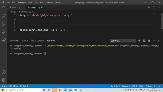163x92 pixels.
Task: Click the Windows taskbar search box
Action: click(23, 90)
